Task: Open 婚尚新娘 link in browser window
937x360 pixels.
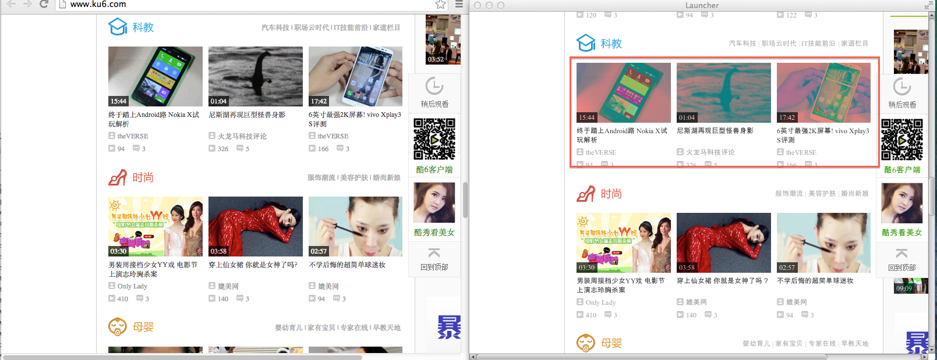Action: pyautogui.click(x=387, y=177)
